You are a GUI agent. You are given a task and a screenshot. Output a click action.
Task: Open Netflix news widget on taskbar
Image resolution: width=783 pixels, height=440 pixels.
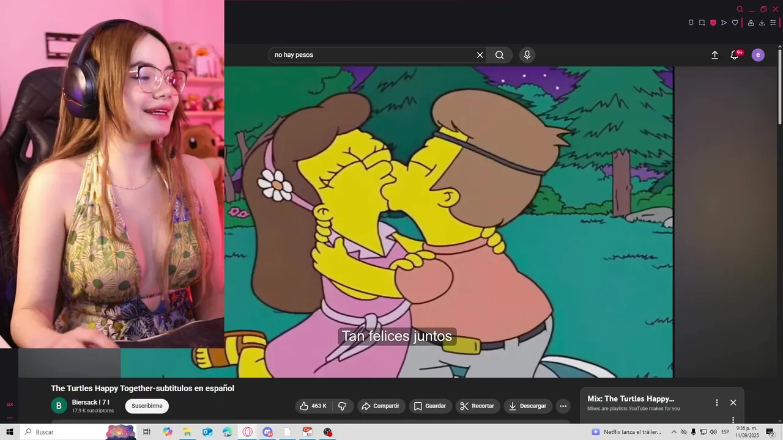tap(626, 432)
